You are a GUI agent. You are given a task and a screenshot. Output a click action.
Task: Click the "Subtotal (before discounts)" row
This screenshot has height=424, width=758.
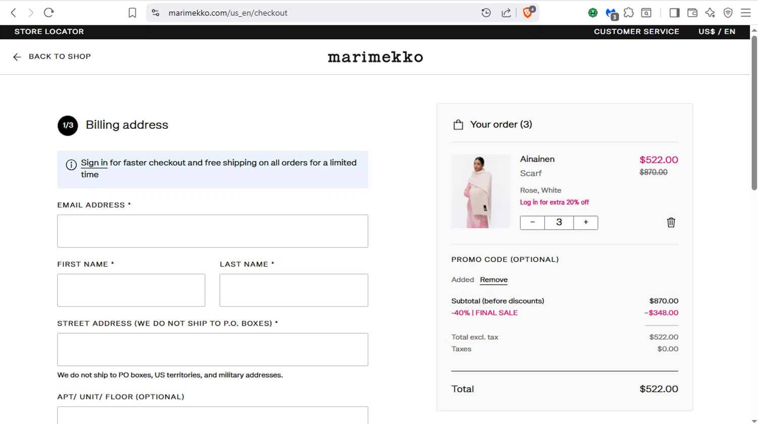pos(564,301)
